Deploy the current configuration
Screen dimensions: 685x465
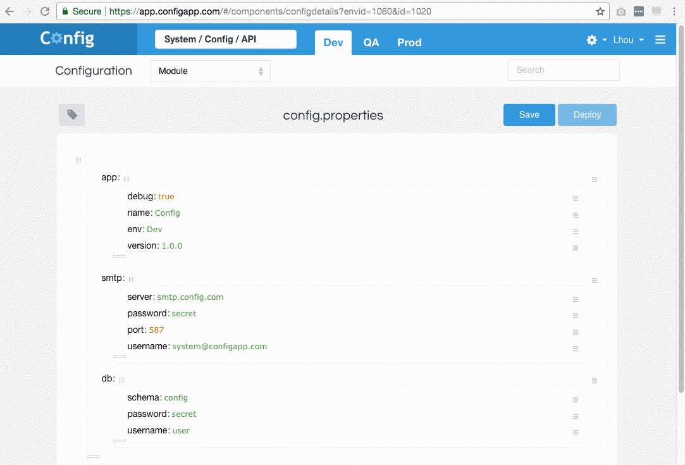pos(587,115)
